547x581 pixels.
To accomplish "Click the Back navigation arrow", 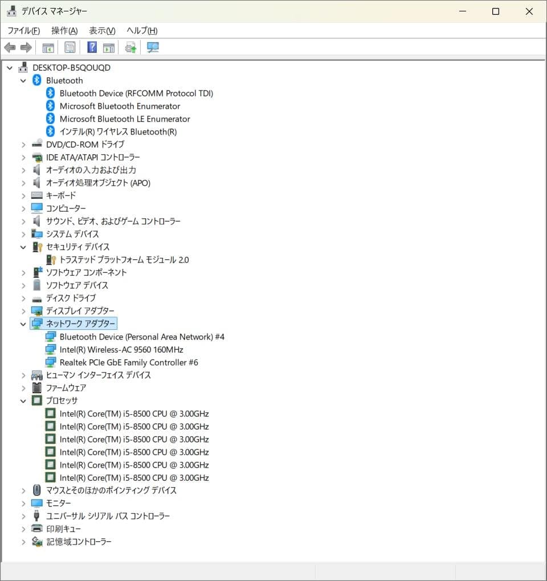I will point(10,47).
